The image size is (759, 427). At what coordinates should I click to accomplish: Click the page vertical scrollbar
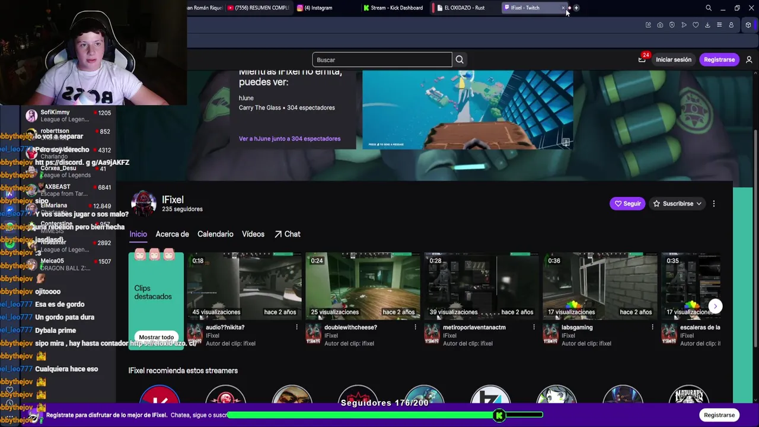click(x=755, y=237)
